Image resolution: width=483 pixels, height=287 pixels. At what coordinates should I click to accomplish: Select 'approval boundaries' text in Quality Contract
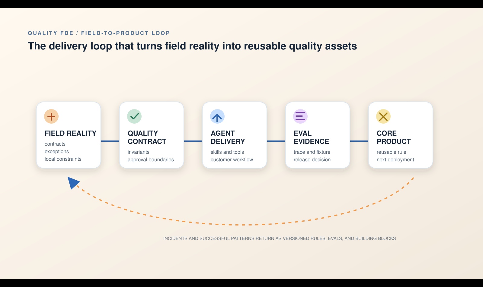(x=151, y=159)
